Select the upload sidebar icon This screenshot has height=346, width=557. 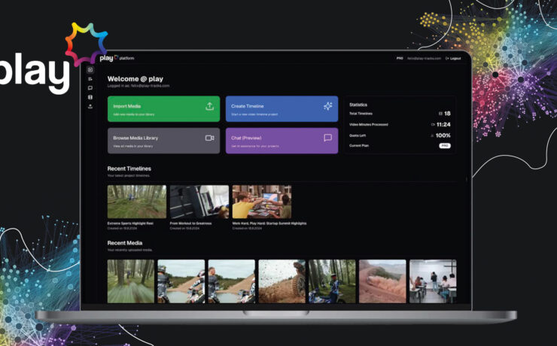90,106
